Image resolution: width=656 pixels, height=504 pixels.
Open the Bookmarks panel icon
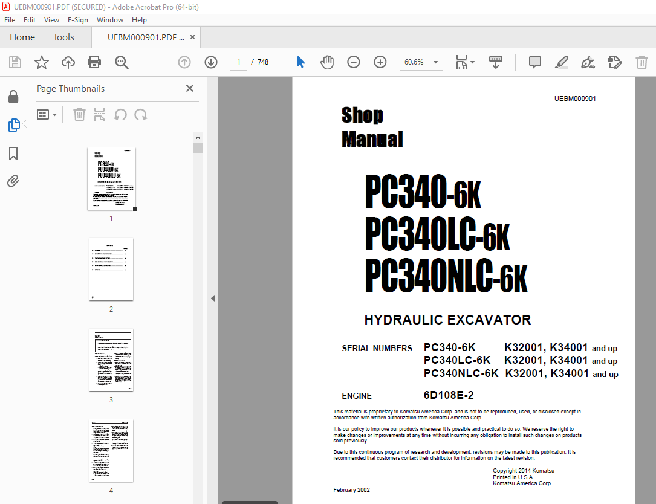(x=13, y=153)
